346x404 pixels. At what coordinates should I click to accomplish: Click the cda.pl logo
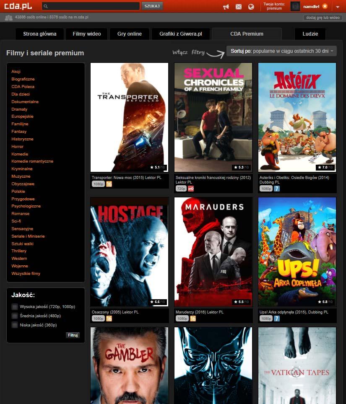(18, 6)
